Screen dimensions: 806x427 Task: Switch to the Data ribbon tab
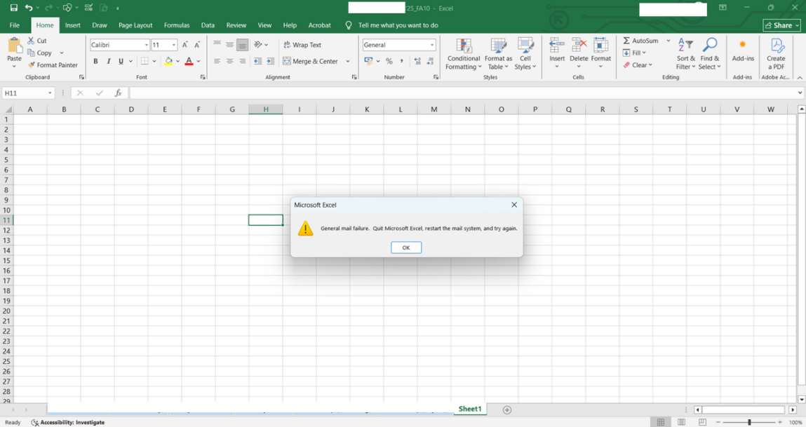[208, 25]
